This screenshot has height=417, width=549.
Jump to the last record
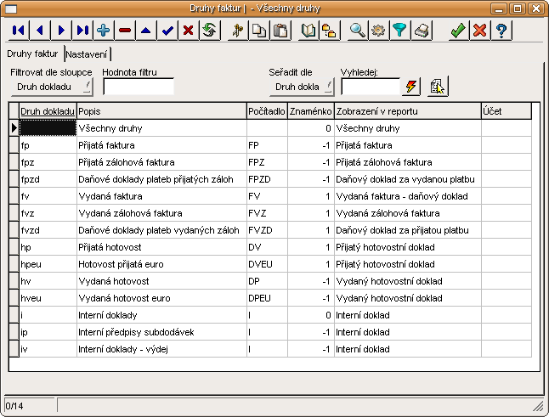tap(82, 30)
